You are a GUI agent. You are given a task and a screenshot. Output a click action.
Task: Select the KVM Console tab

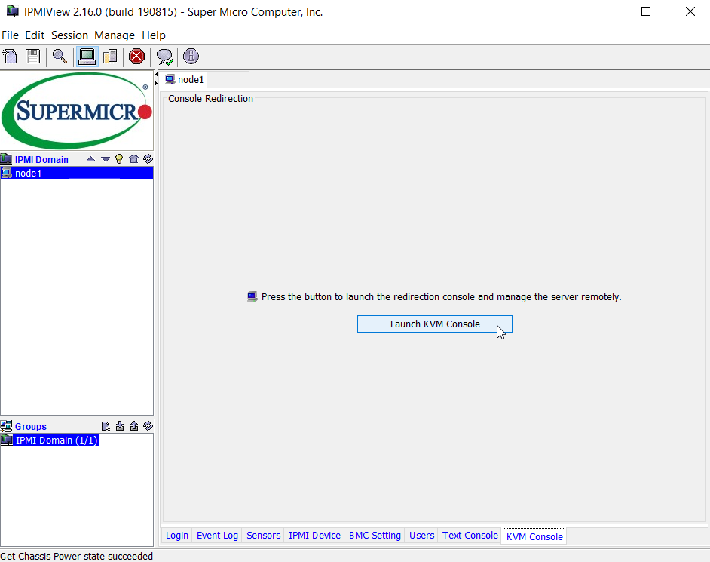coord(534,536)
